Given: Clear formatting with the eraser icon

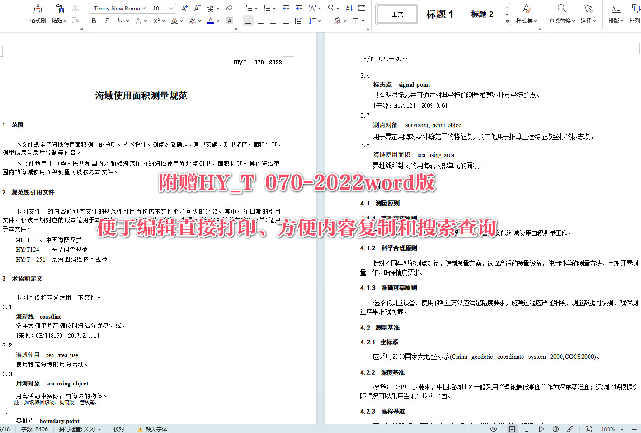Looking at the screenshot, I should point(230,8).
